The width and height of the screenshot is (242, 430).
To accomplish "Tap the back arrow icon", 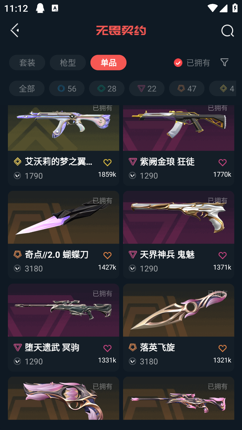I will click(x=15, y=30).
